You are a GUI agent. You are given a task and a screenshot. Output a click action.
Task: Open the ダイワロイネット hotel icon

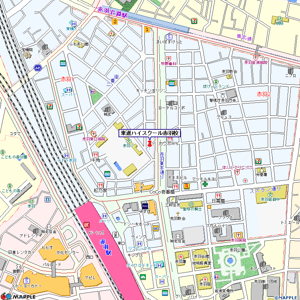tap(159, 265)
